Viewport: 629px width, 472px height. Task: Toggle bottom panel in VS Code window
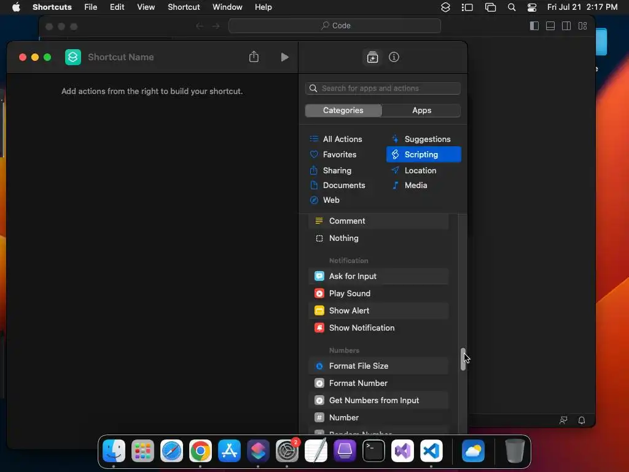pos(550,26)
